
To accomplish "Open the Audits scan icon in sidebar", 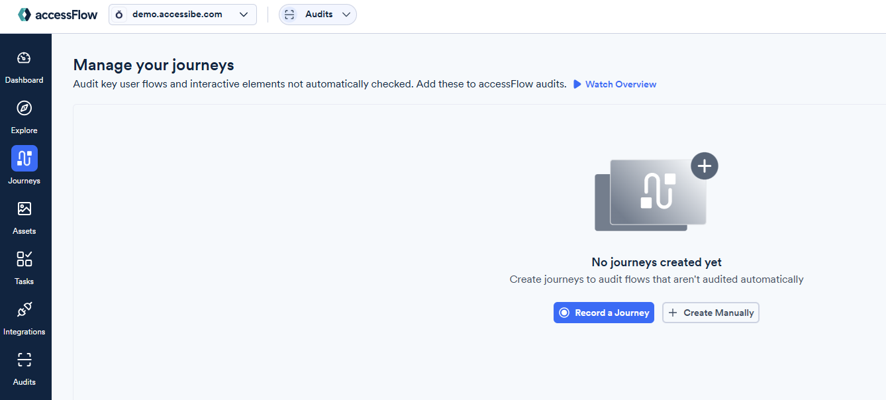I will pos(25,360).
